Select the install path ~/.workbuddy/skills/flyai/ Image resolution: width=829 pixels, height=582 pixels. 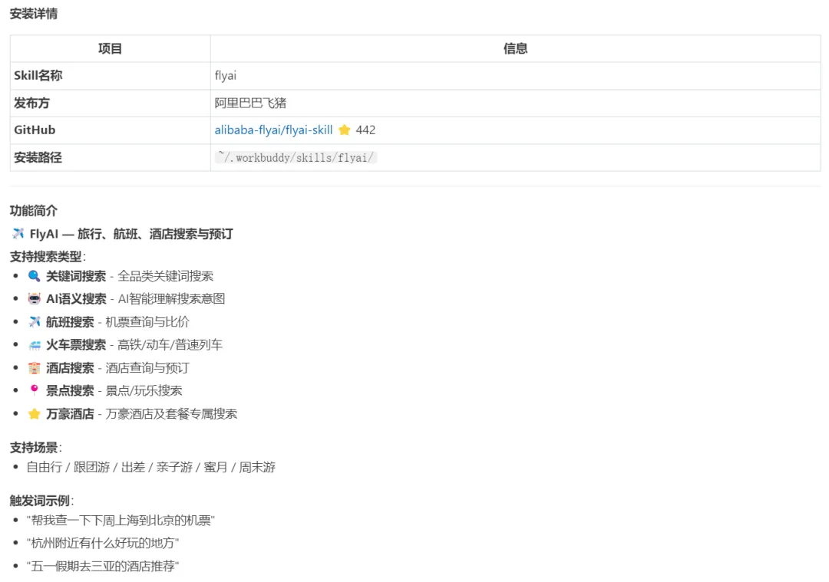[x=295, y=157]
